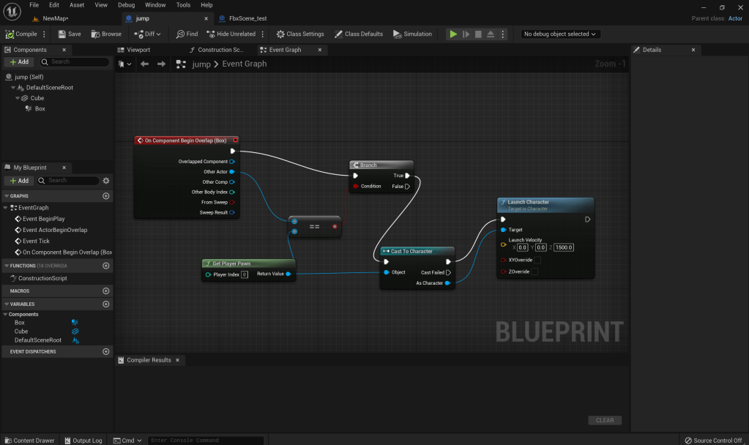Add new variable with plus icon
The height and width of the screenshot is (445, 749).
[x=106, y=304]
